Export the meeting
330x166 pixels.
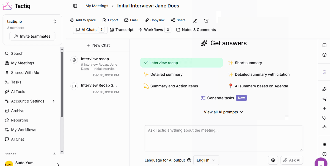coord(110,20)
